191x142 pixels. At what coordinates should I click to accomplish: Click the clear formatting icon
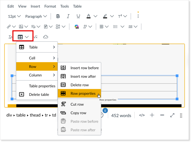pyautogui.click(x=10, y=37)
